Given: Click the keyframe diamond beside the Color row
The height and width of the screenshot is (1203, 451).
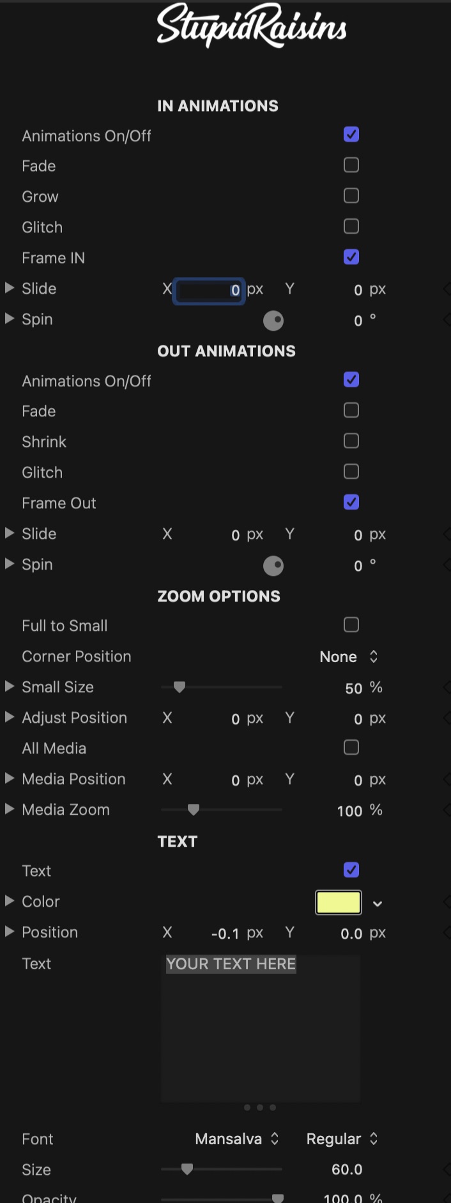Looking at the screenshot, I should tap(447, 902).
